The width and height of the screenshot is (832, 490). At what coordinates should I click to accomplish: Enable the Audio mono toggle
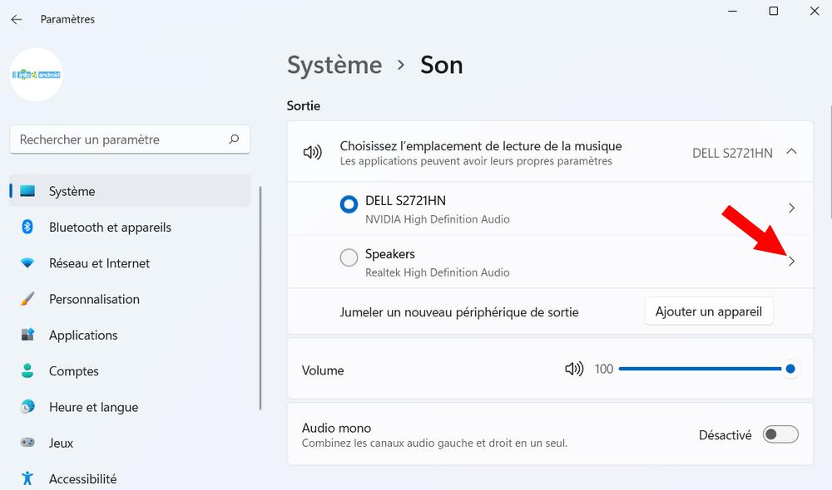coord(780,434)
